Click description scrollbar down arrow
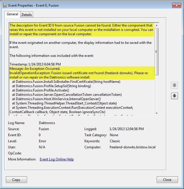The image size is (184, 189). [x=157, y=113]
